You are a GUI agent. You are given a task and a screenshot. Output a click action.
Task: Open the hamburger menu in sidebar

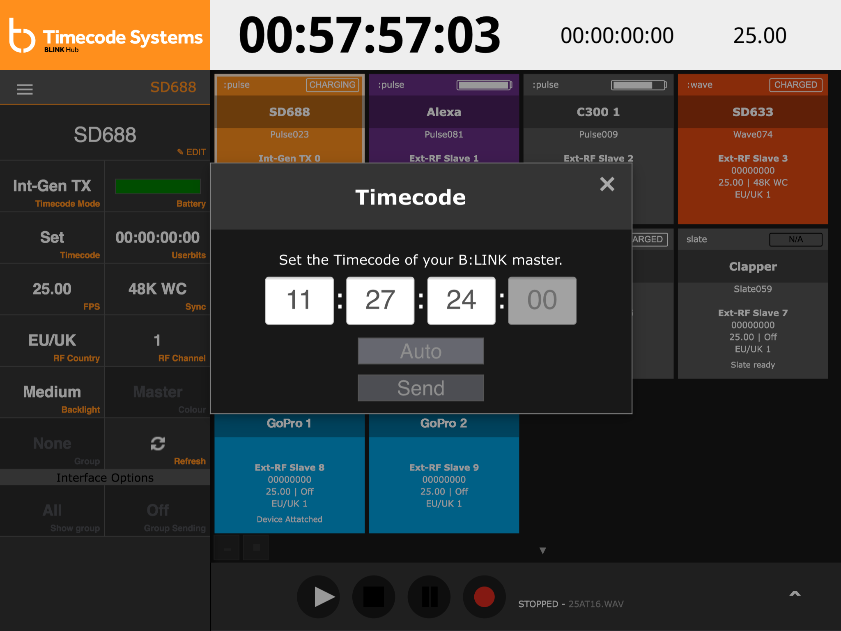coord(25,89)
